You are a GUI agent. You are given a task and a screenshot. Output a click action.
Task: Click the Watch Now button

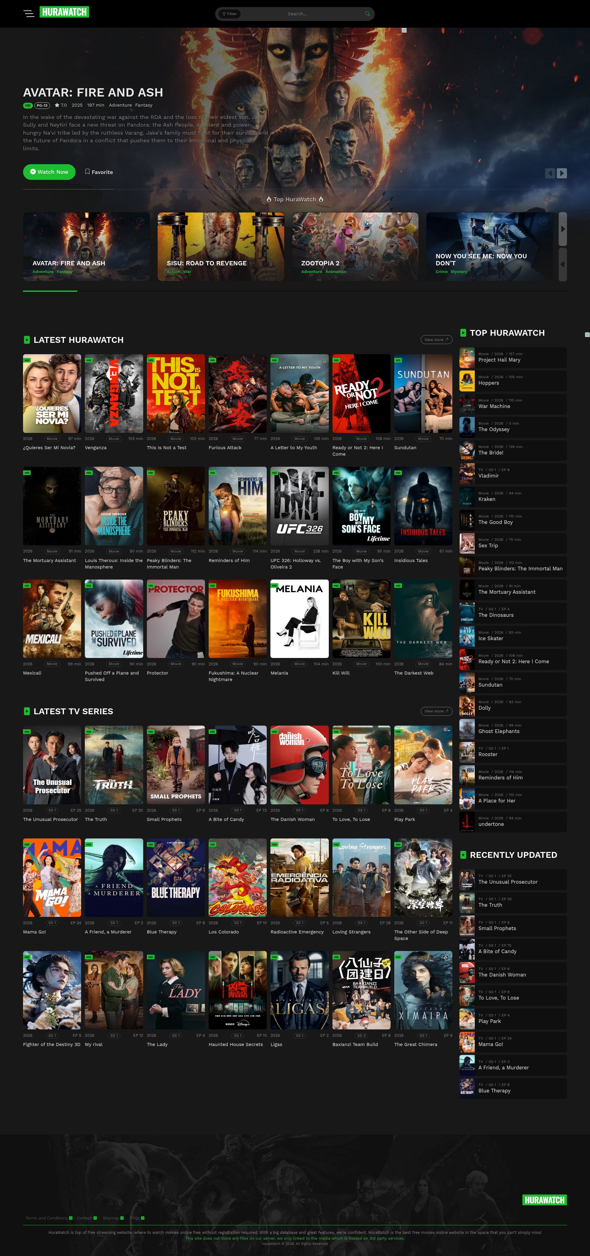(x=49, y=172)
